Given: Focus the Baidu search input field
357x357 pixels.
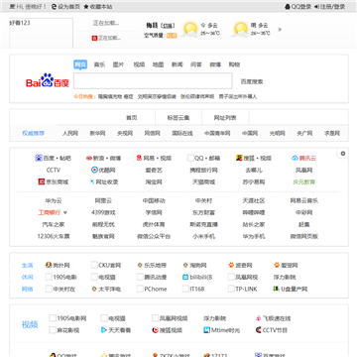Looking at the screenshot, I should tap(153, 81).
